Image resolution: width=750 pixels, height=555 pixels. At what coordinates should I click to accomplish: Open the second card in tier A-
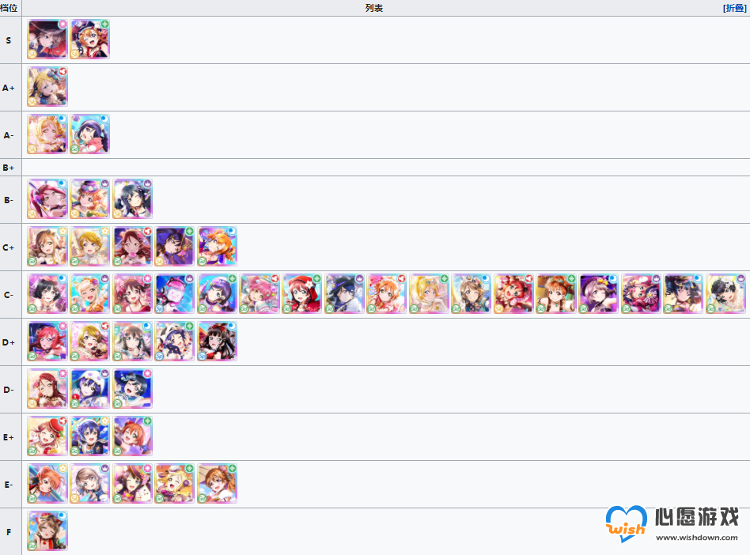tap(90, 134)
